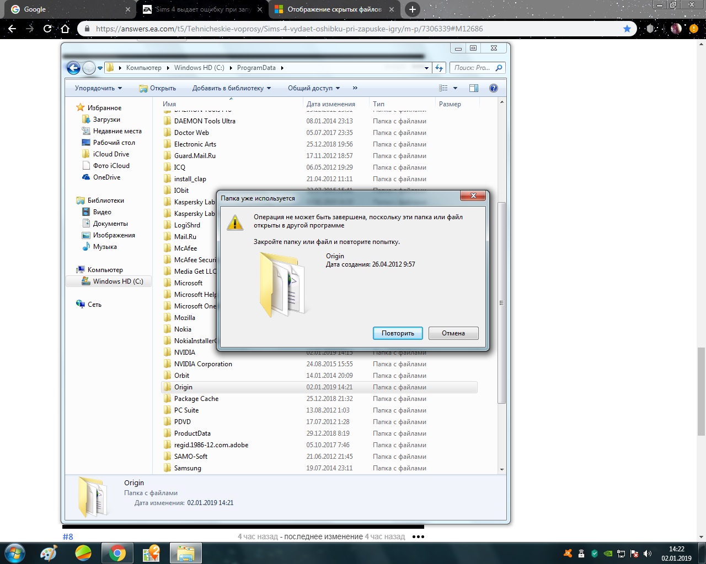The width and height of the screenshot is (706, 564).
Task: Select 'Загрузки' in the sidebar
Action: click(x=106, y=120)
